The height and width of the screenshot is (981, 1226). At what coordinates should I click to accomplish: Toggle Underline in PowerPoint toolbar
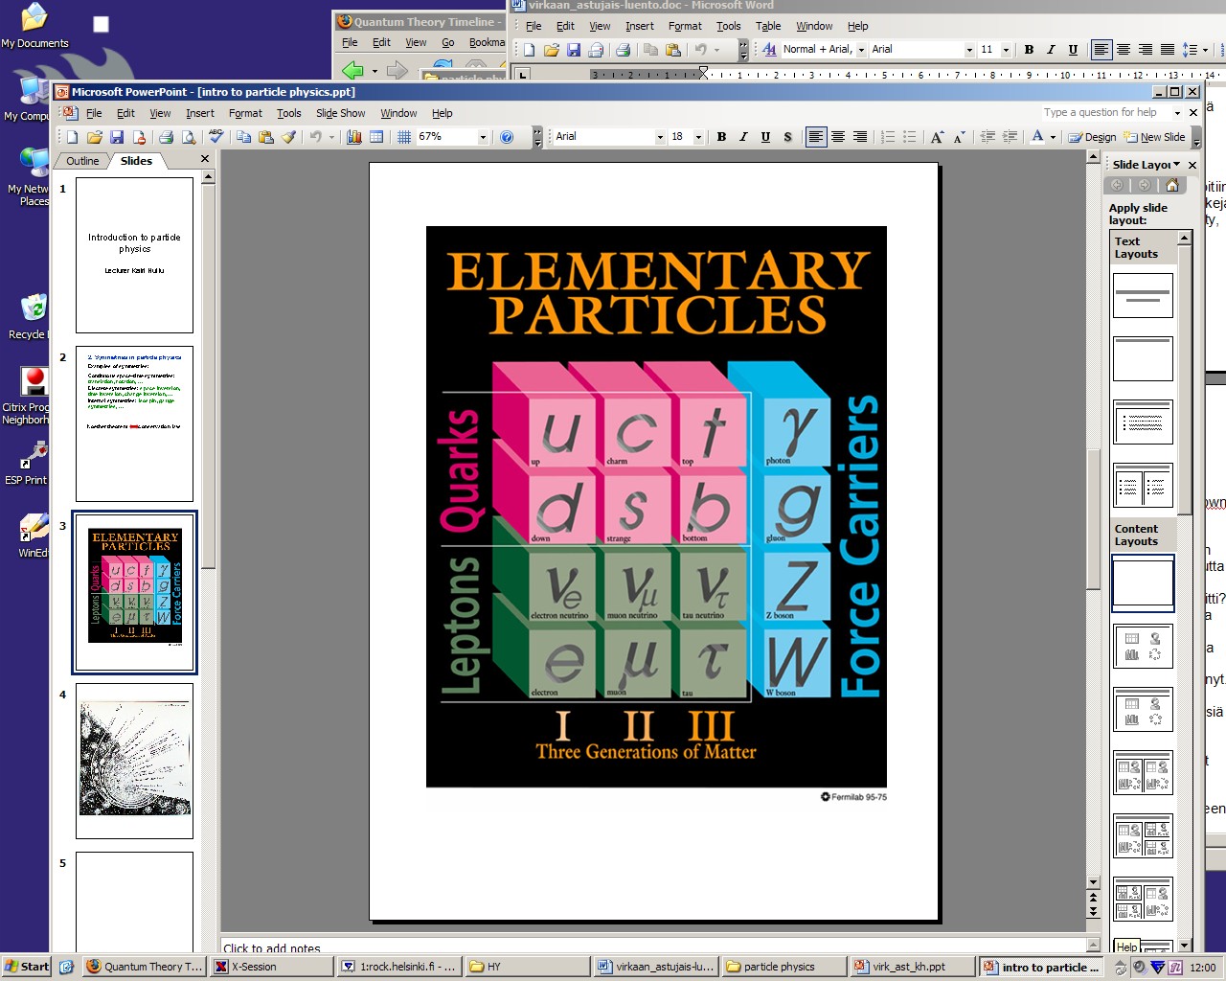pyautogui.click(x=765, y=137)
